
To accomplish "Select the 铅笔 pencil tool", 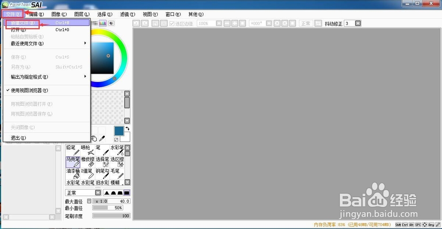I will [73, 150].
